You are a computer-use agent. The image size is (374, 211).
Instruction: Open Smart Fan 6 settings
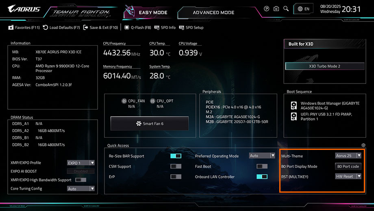point(149,123)
